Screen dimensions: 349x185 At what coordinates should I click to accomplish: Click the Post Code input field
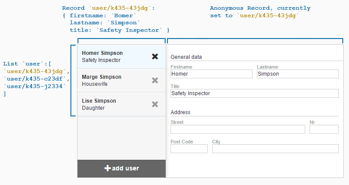click(189, 149)
